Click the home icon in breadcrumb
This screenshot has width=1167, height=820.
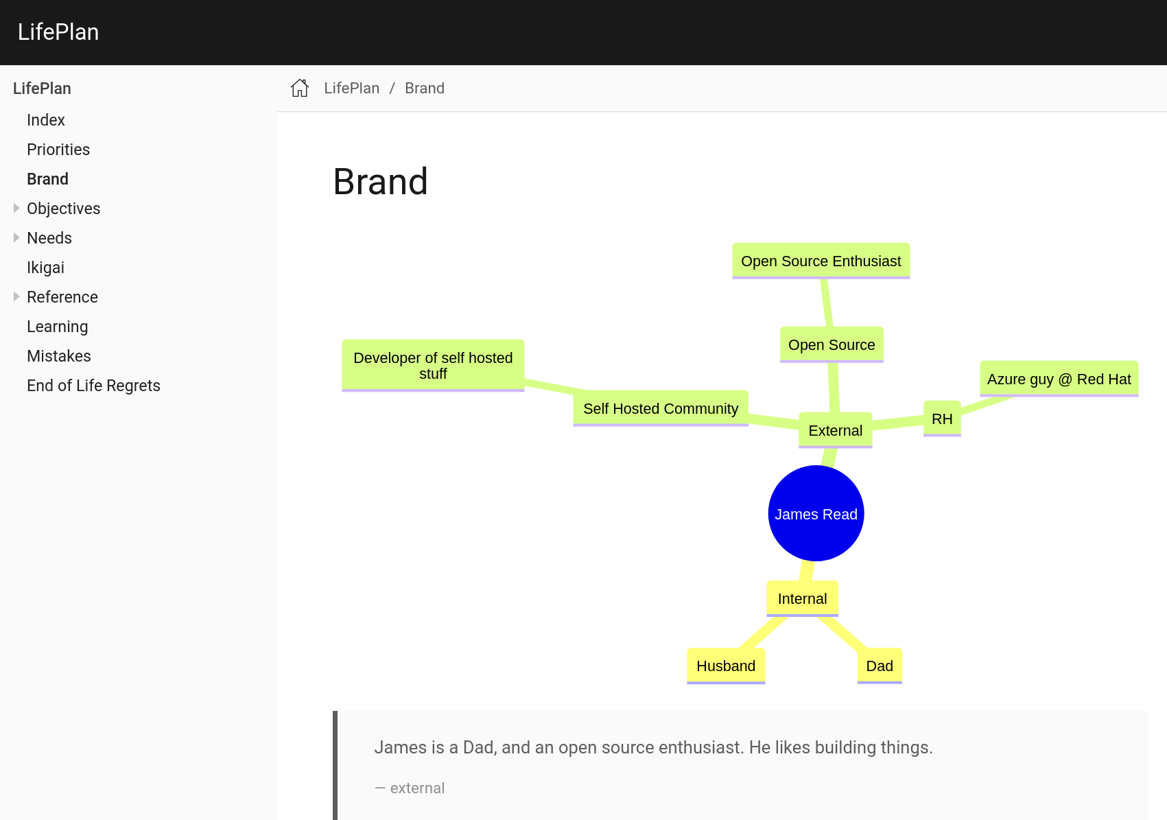coord(300,88)
